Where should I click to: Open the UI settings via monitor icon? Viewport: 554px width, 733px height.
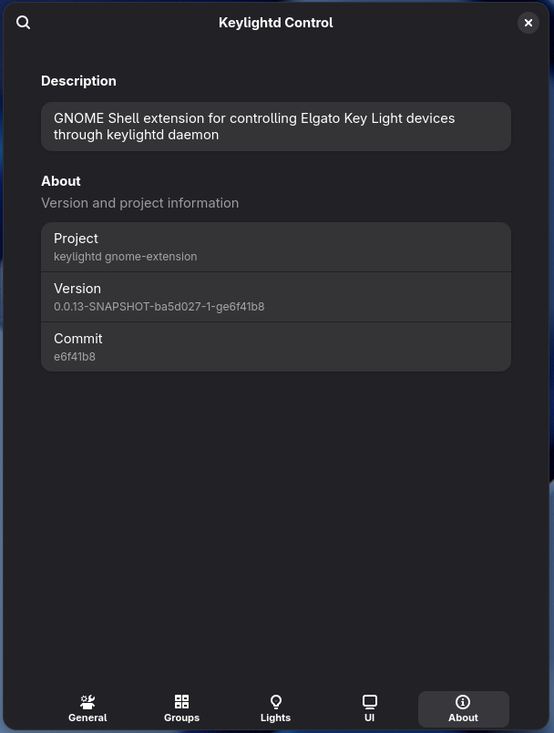click(x=369, y=701)
